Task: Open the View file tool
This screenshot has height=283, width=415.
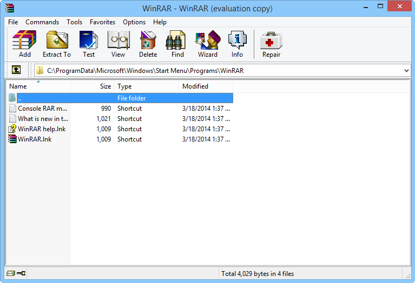Action: coord(118,44)
